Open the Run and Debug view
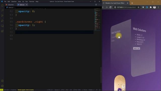 point(2,21)
